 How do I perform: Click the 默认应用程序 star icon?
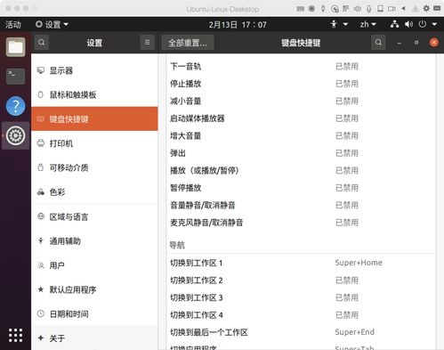pos(41,289)
